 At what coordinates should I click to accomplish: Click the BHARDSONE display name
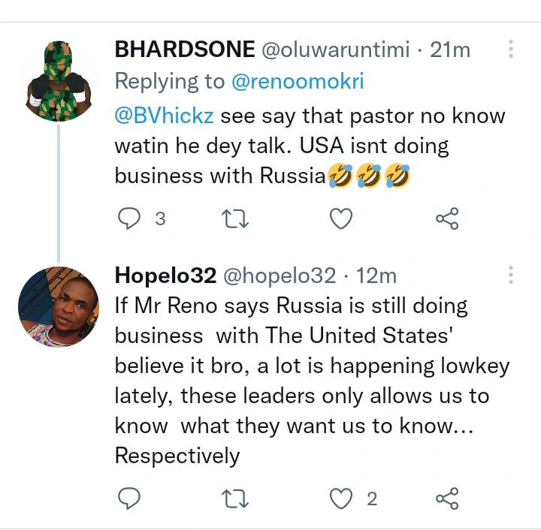pos(185,50)
